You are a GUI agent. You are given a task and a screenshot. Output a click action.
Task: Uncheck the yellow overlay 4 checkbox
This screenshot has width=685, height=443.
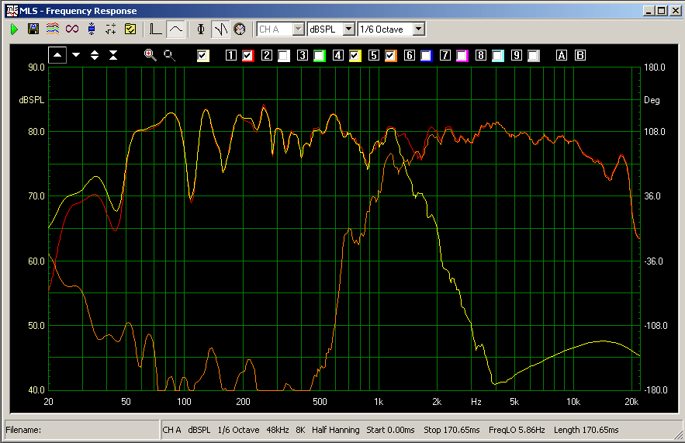pyautogui.click(x=355, y=56)
